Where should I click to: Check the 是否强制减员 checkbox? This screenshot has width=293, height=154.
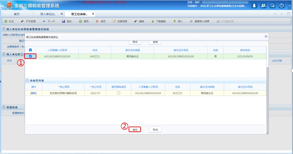click(x=119, y=93)
